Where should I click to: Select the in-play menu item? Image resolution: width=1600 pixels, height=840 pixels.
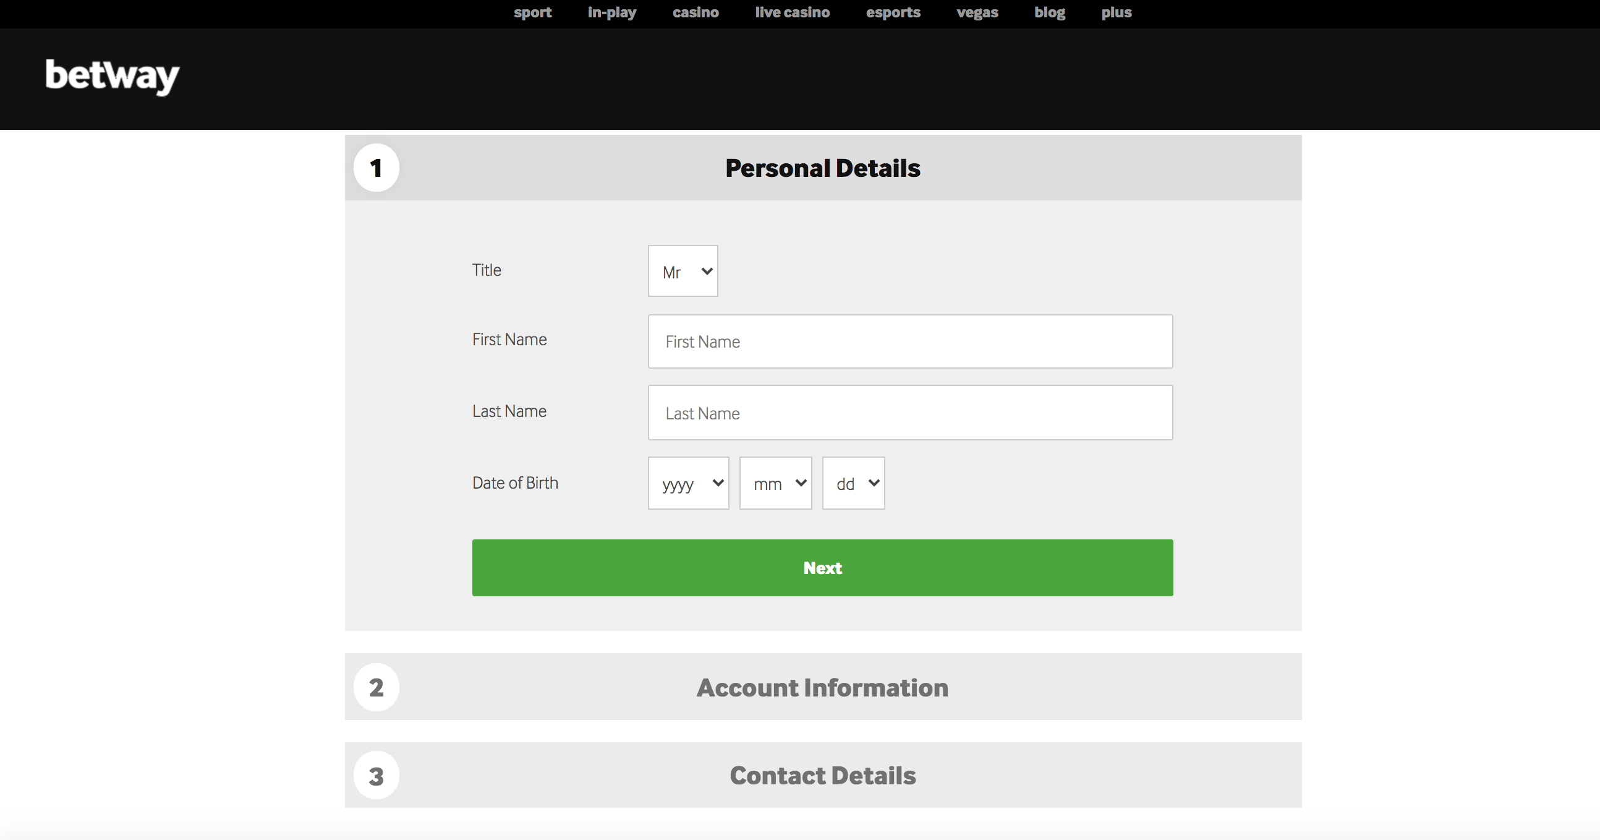coord(611,12)
